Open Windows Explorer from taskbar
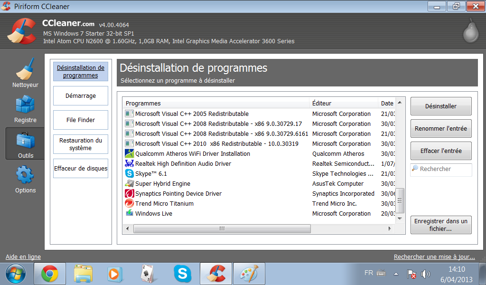Screen dimensions: 486x285 pyautogui.click(x=83, y=274)
